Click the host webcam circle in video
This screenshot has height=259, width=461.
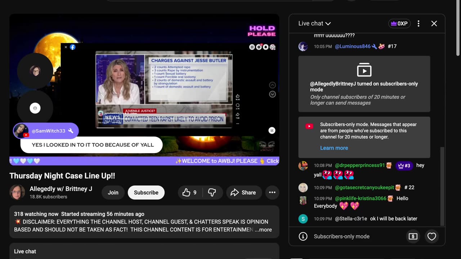pos(35,71)
